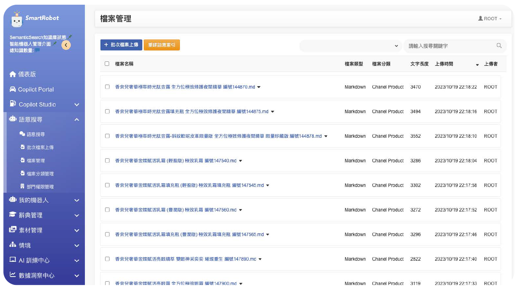This screenshot has width=518, height=290.
Task: Open the AI 訓練中心 monitor icon
Action: pos(12,260)
